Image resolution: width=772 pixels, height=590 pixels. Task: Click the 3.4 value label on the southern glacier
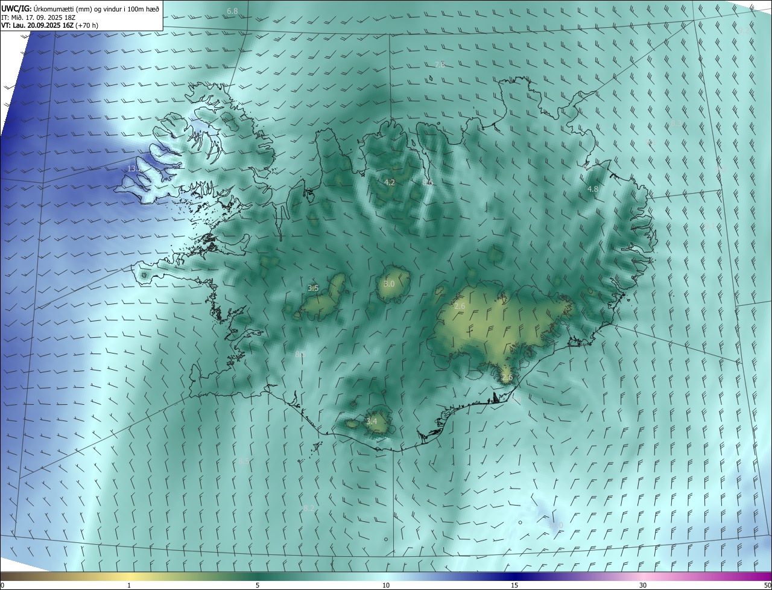(x=372, y=421)
